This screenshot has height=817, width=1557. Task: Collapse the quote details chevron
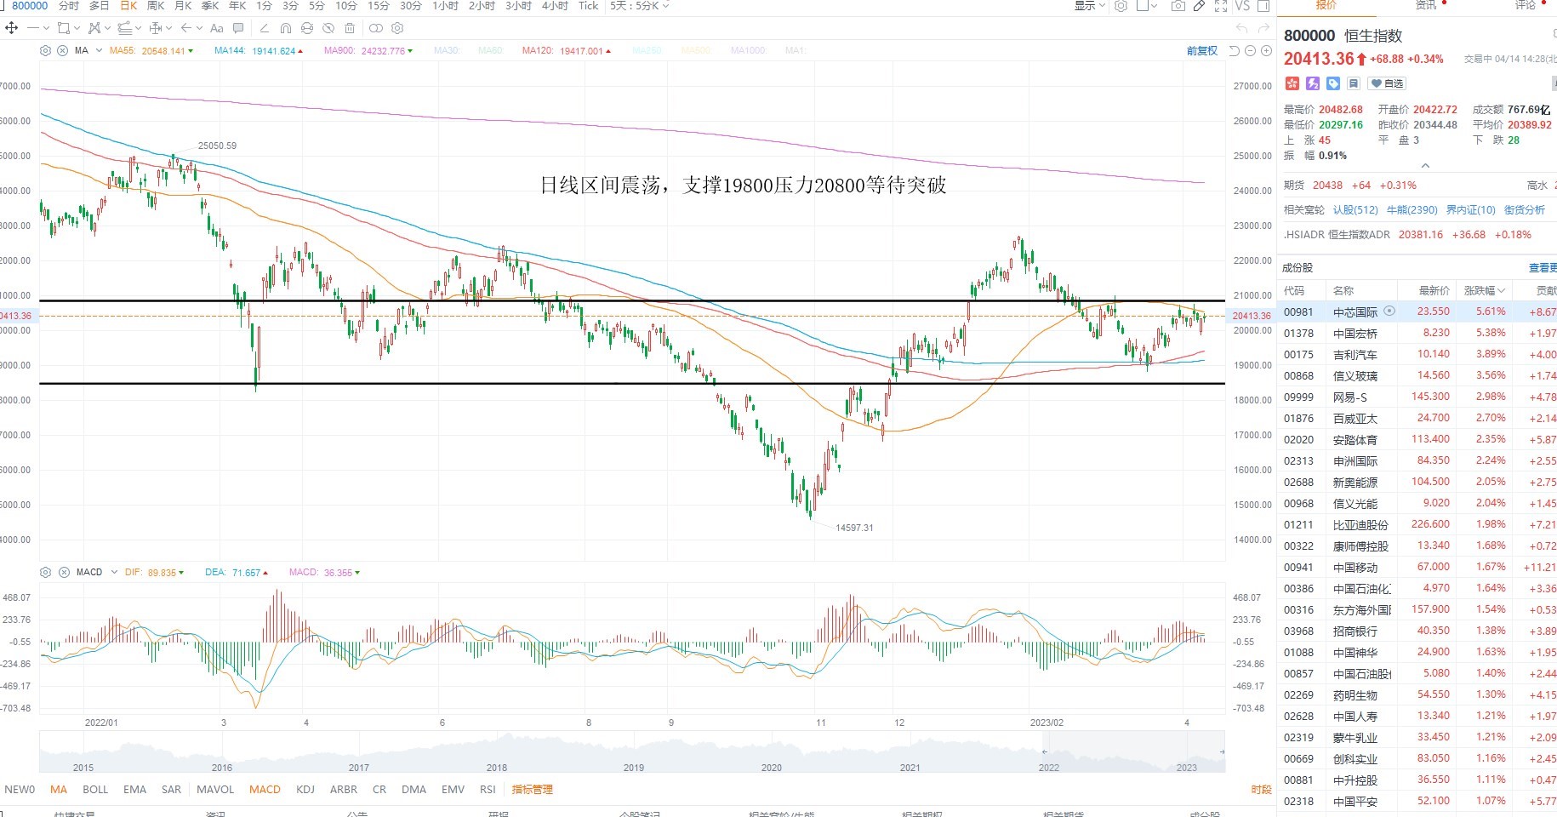[x=1425, y=165]
